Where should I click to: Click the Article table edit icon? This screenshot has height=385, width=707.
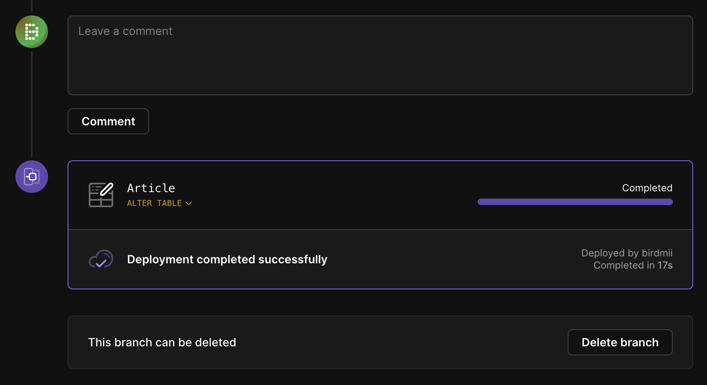[101, 195]
